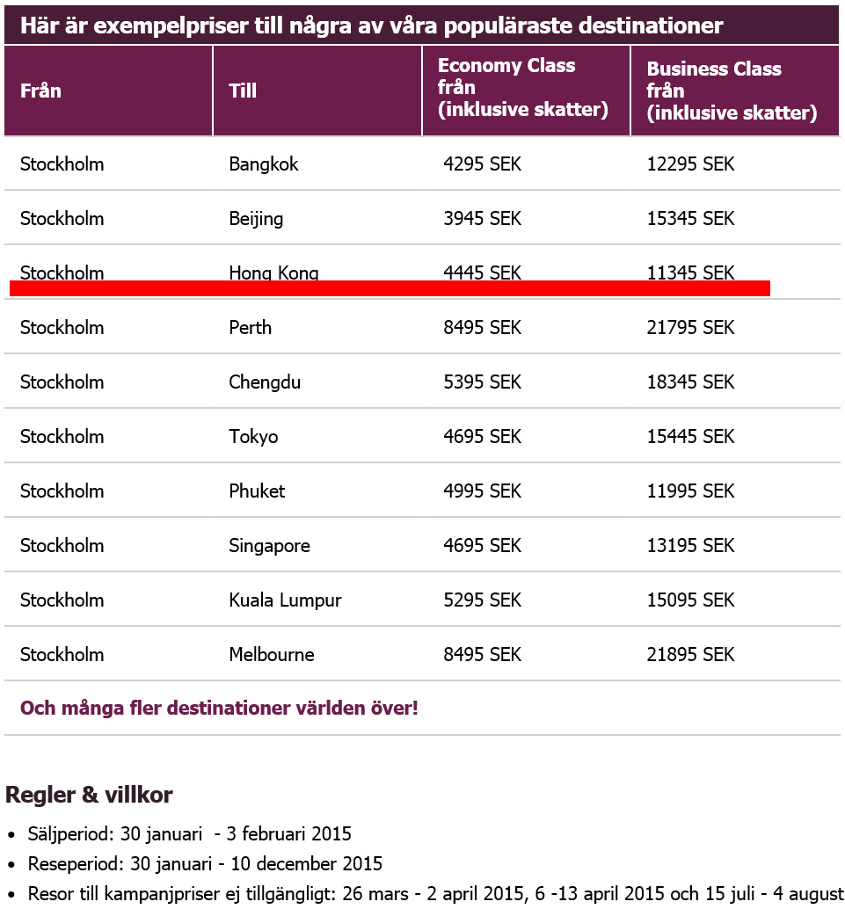Screen dimensions: 845x909
Task: Click Bangkok economy price 4295 SEK
Action: pos(482,164)
